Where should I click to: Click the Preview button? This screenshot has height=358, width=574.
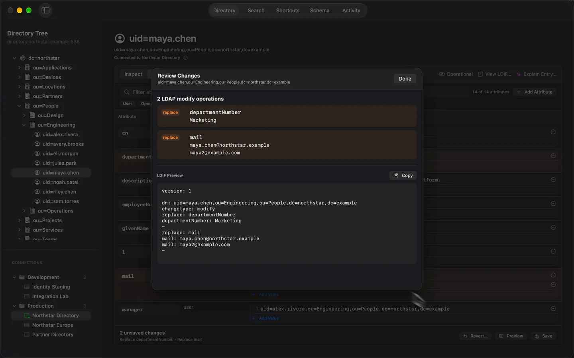point(511,336)
